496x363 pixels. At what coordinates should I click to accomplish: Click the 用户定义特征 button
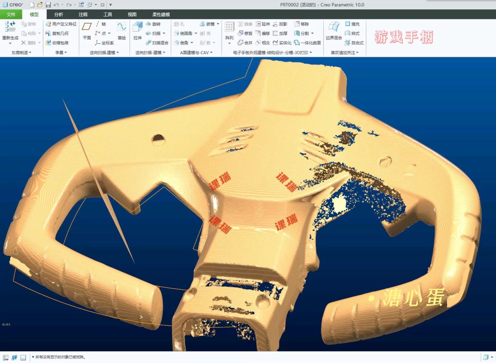(61, 24)
